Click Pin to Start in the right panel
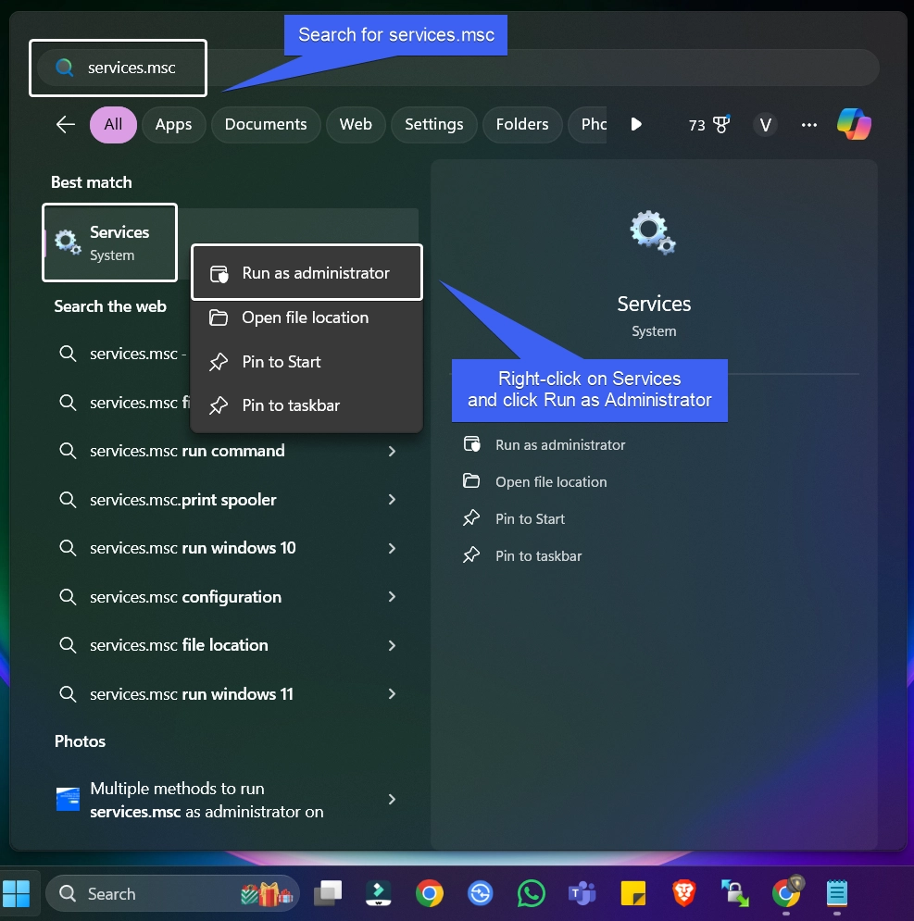Image resolution: width=914 pixels, height=921 pixels. point(530,518)
